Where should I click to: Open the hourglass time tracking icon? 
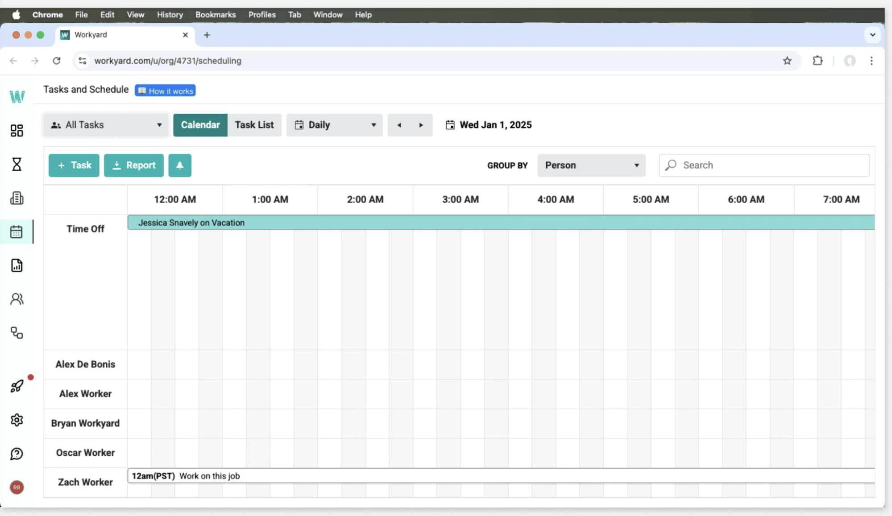(x=17, y=164)
